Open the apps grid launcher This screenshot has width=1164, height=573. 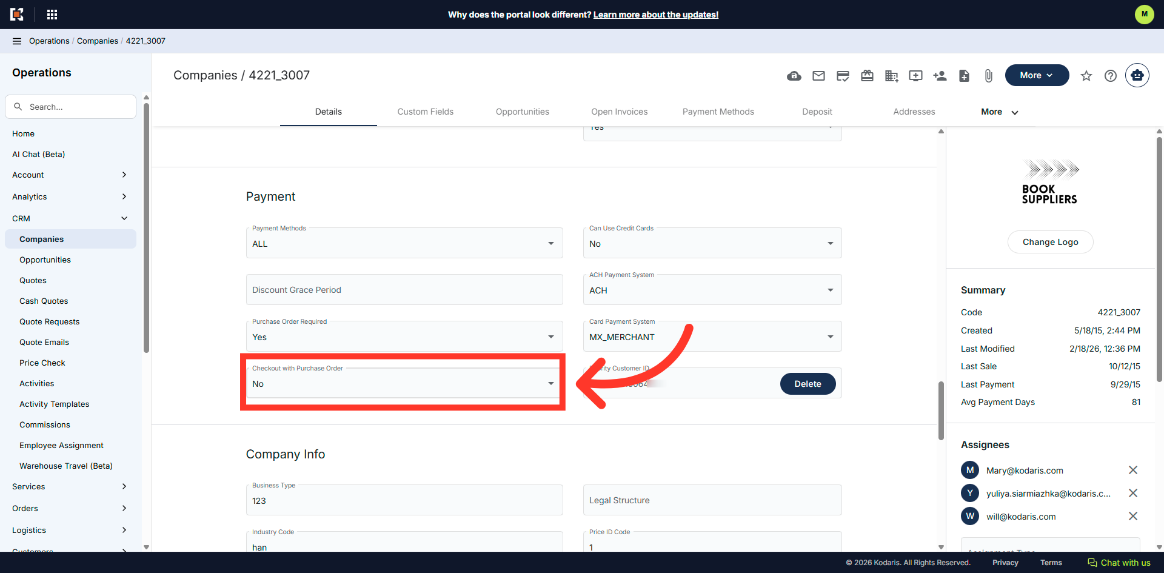pyautogui.click(x=52, y=15)
